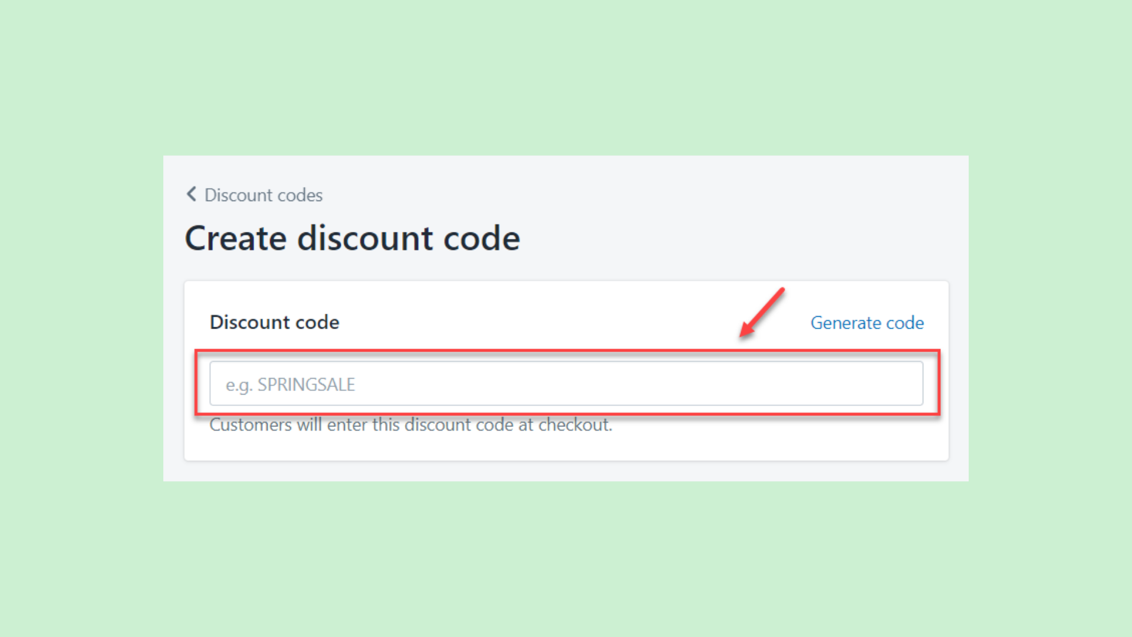The height and width of the screenshot is (637, 1132).
Task: Click the red highlight rectangle border
Action: point(566,350)
